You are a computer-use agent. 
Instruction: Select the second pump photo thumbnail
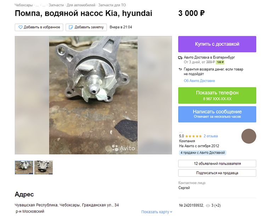(x=44, y=168)
